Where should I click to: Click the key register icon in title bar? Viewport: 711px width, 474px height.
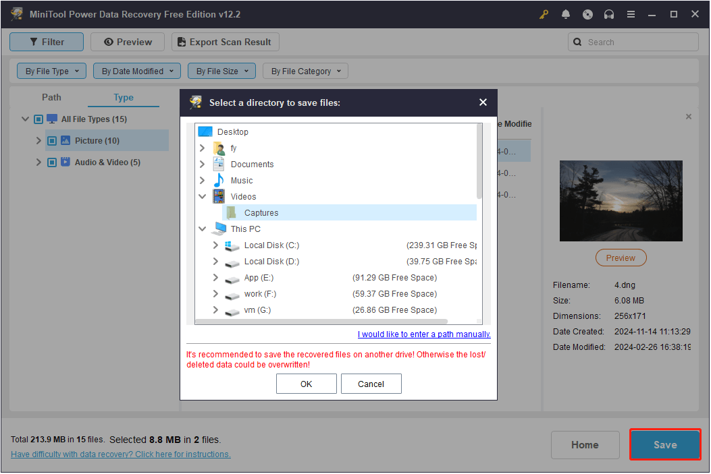(x=544, y=14)
